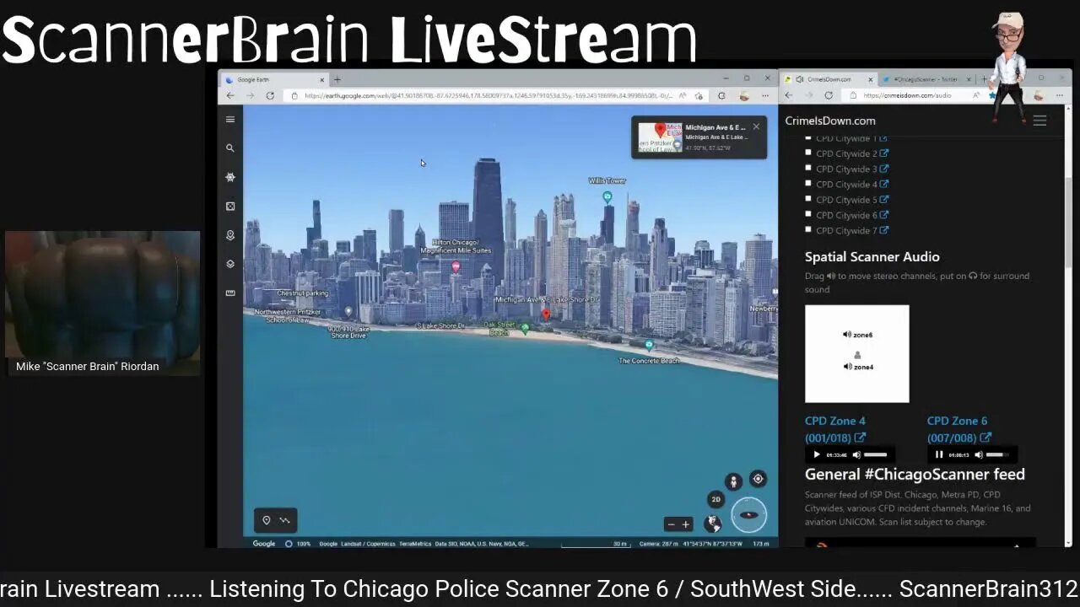Screen dimensions: 1080x607
Task: Click the 'Chestnut parking' map label
Action: 303,293
